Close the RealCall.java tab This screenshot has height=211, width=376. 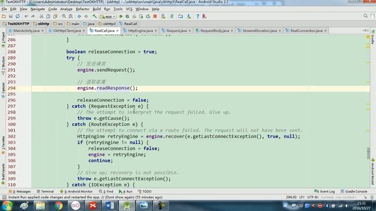point(117,30)
